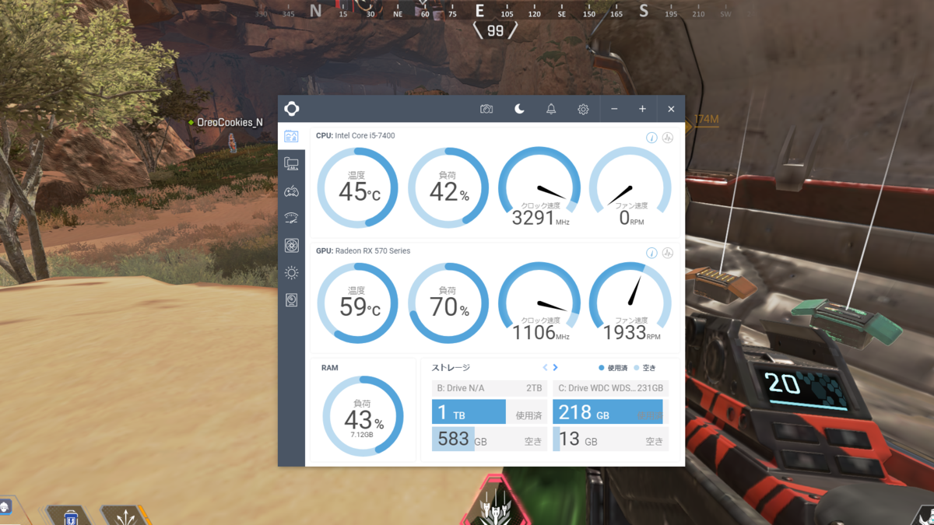Click the RAM load 43% gauge
This screenshot has height=525, width=934.
click(x=363, y=416)
